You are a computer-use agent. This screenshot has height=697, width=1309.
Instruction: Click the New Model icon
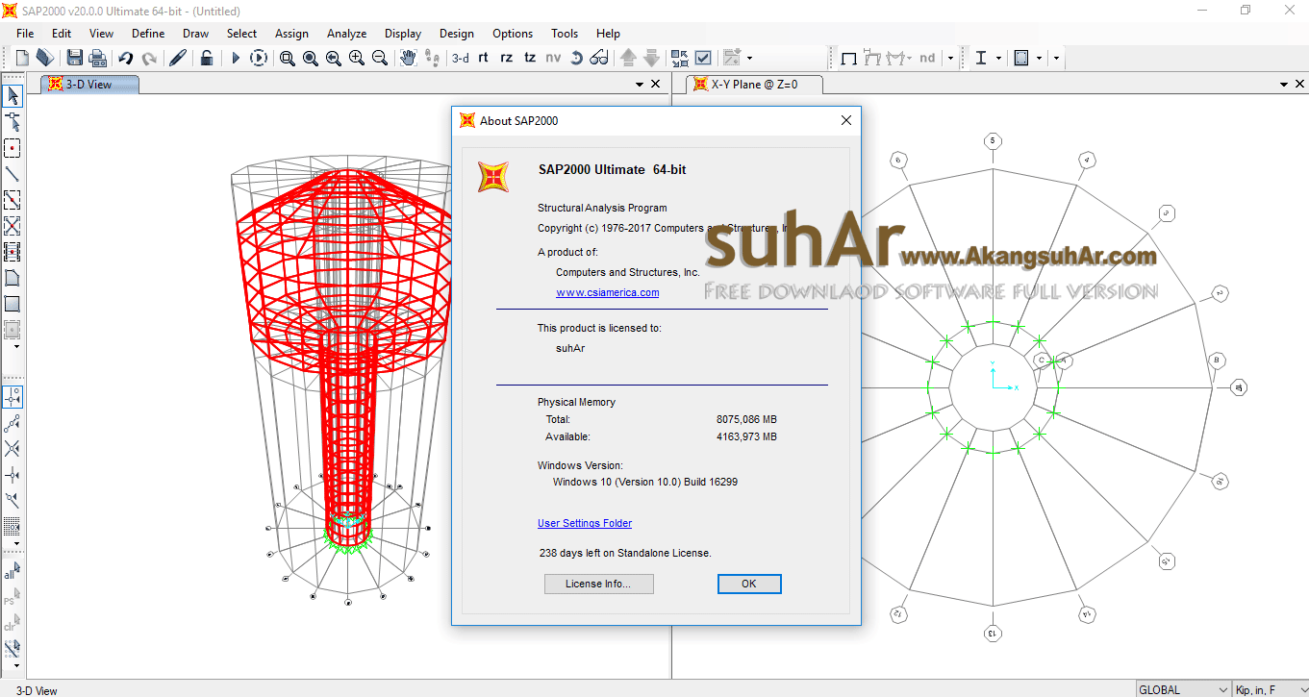[x=21, y=58]
